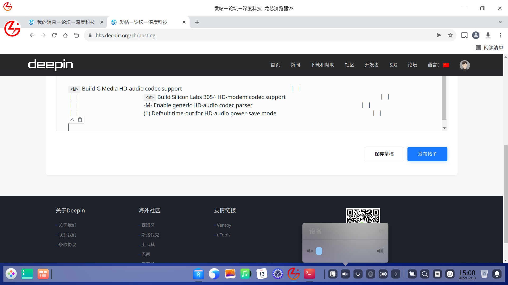Toggle the notifications bell in tray
The width and height of the screenshot is (508, 285).
coord(497,274)
